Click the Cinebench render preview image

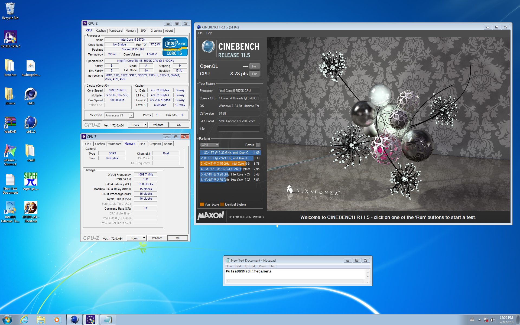click(388, 124)
